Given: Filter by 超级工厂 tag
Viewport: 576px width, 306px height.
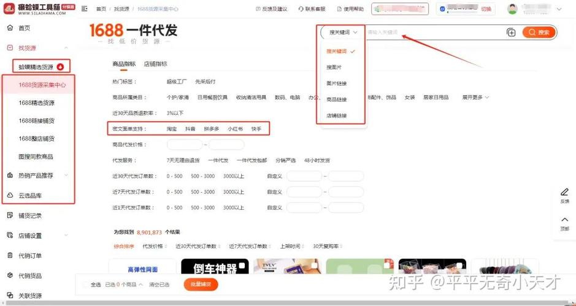Looking at the screenshot, I should [177, 82].
